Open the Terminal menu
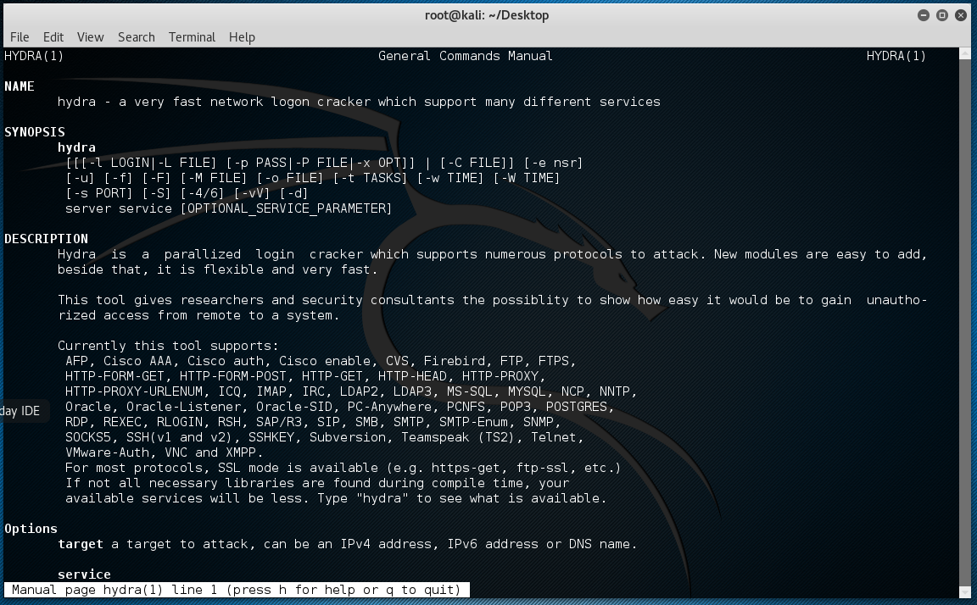This screenshot has height=605, width=977. 192,37
